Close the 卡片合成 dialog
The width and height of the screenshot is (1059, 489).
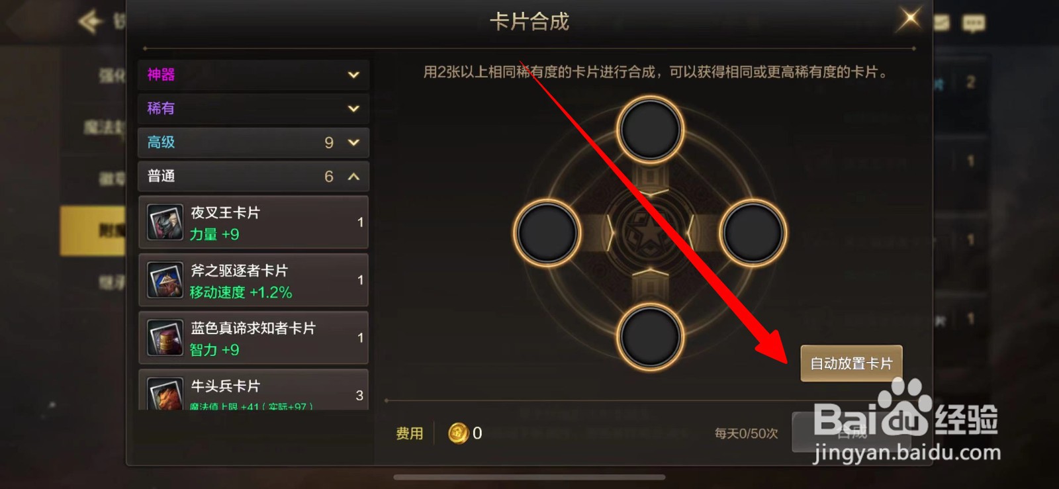910,19
